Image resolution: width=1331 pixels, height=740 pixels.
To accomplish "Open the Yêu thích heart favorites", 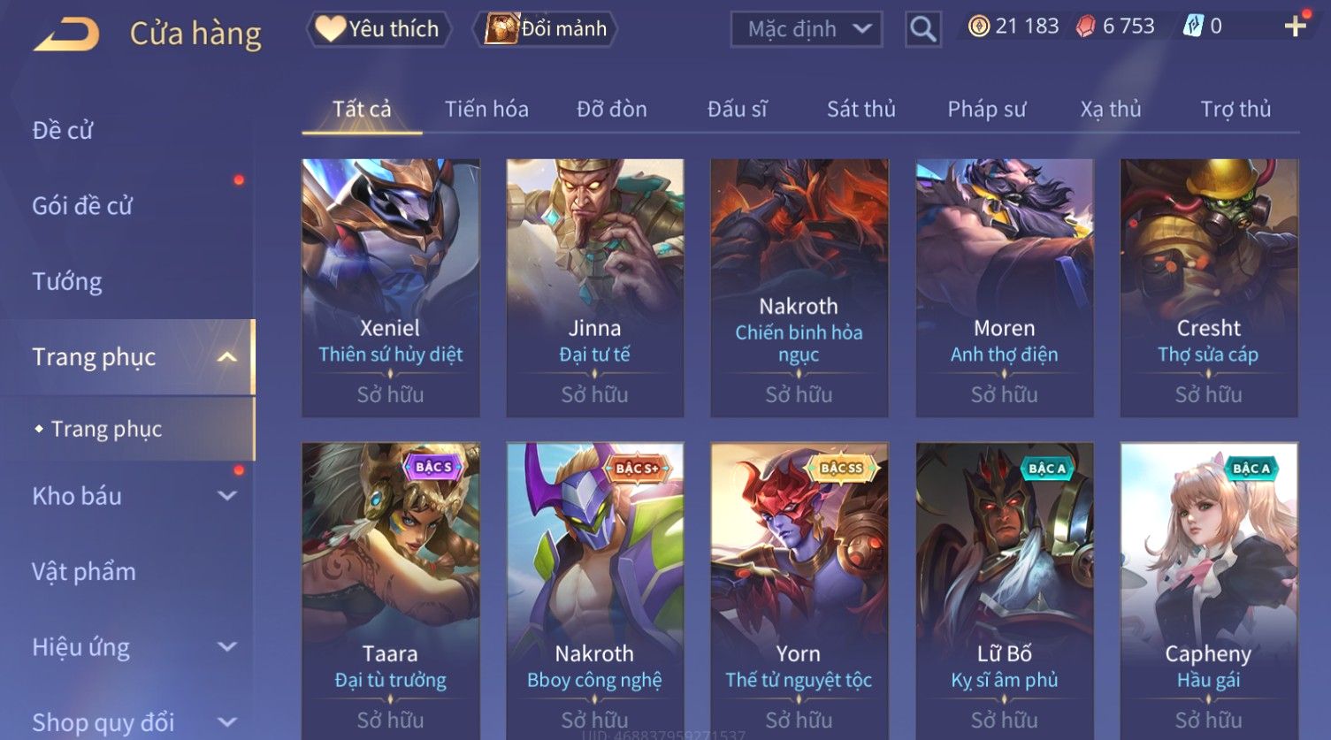I will pyautogui.click(x=379, y=29).
